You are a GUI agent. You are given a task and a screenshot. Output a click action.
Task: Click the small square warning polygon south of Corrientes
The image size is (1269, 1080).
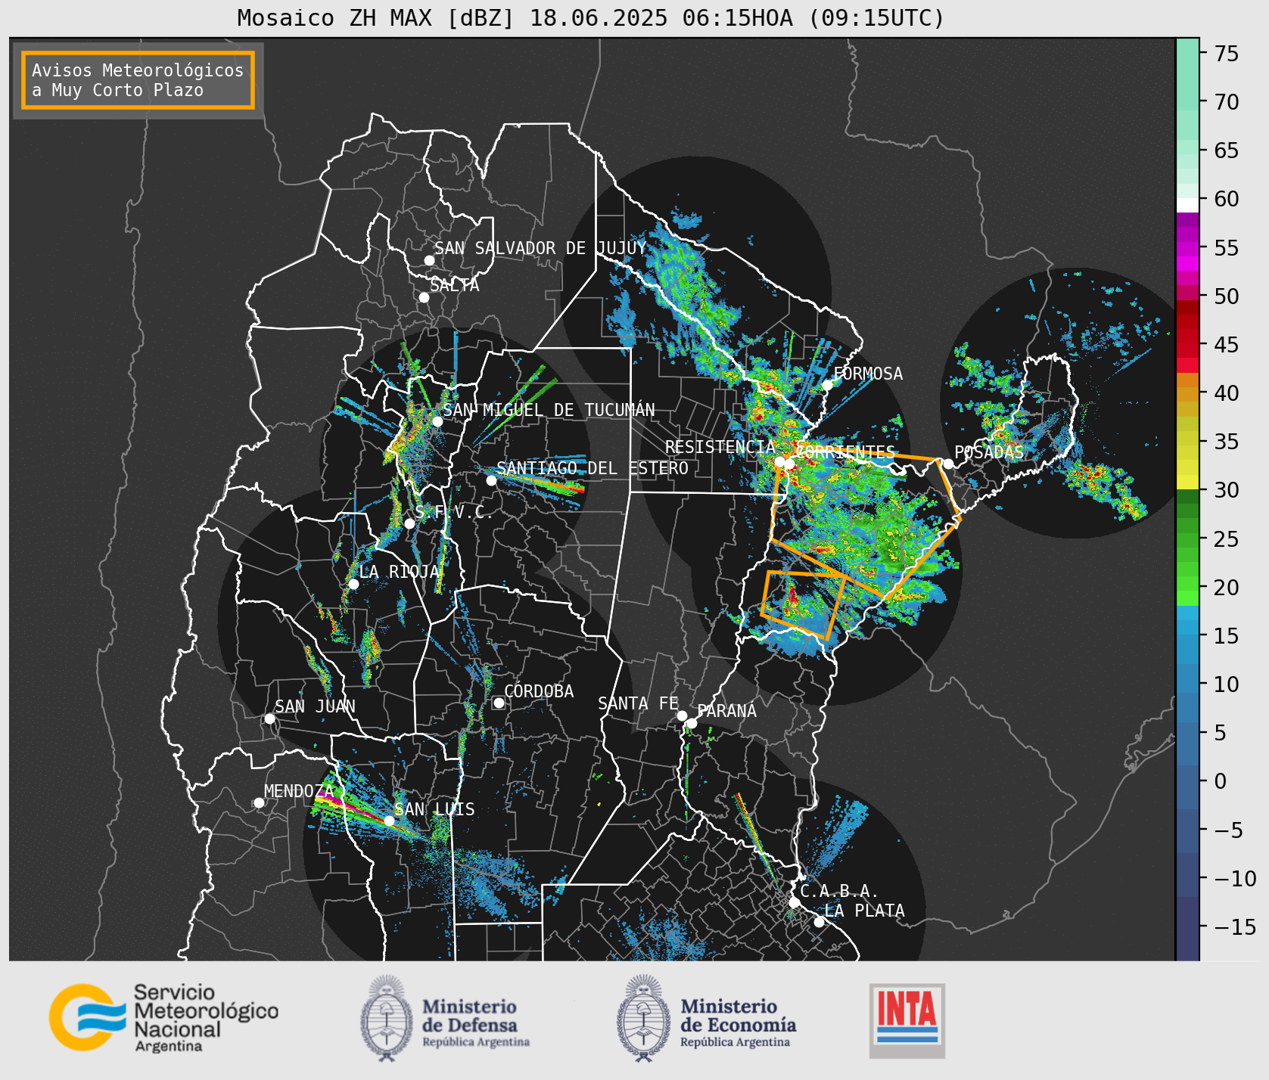pos(804,605)
